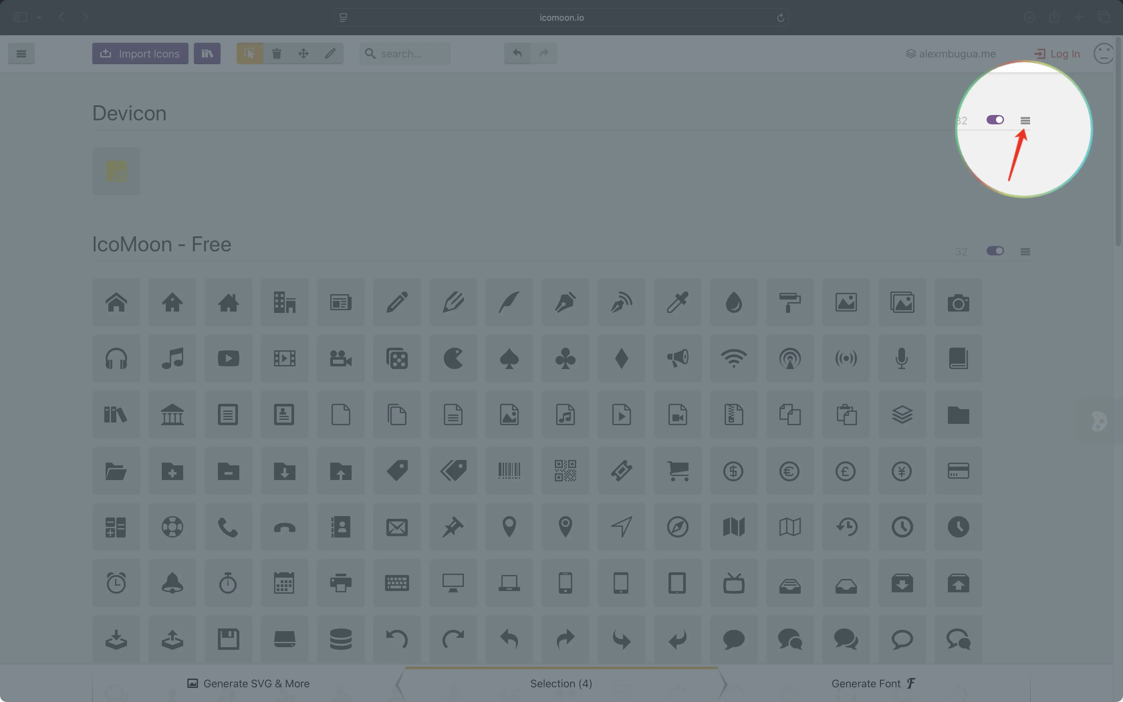
Task: Open the icon library browser
Action: point(207,53)
